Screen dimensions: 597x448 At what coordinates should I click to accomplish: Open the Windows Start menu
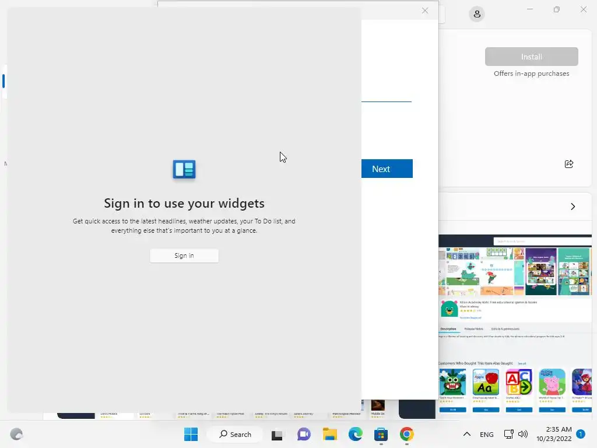pos(191,434)
